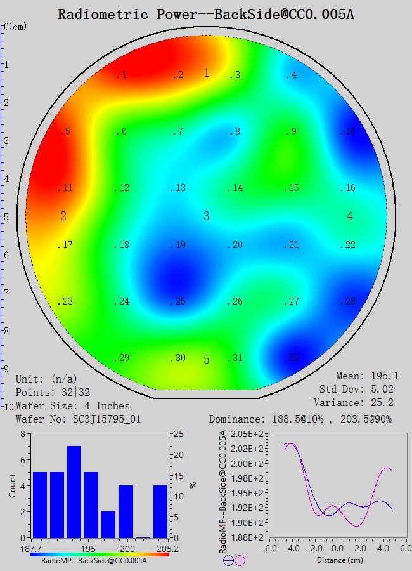The image size is (412, 571).
Task: Select measurement point .32 on the wafer map
Action: (291, 358)
